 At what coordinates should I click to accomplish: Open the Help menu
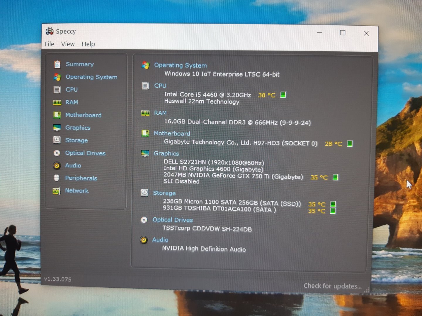point(88,44)
